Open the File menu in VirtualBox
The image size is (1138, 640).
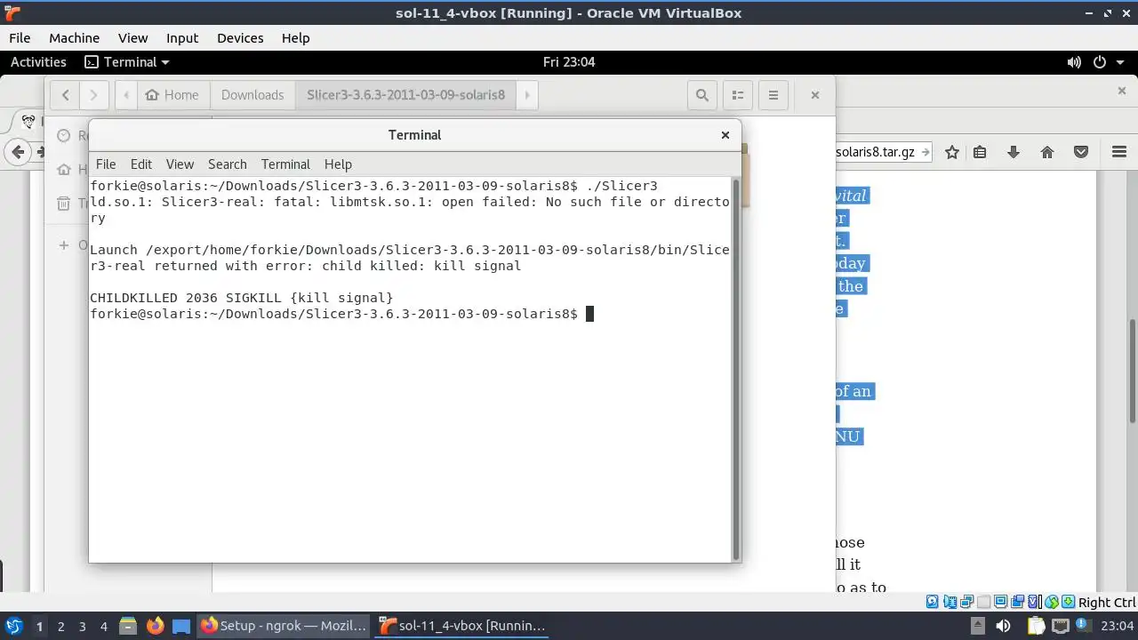click(20, 38)
